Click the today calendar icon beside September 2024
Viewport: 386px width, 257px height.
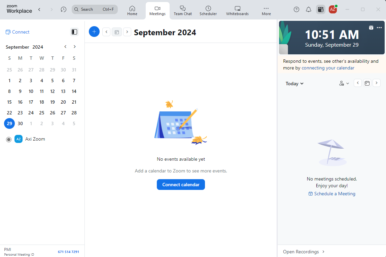pyautogui.click(x=117, y=32)
